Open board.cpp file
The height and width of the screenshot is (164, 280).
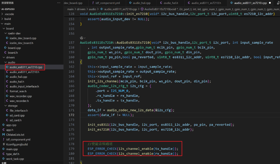pyautogui.click(x=14, y=48)
